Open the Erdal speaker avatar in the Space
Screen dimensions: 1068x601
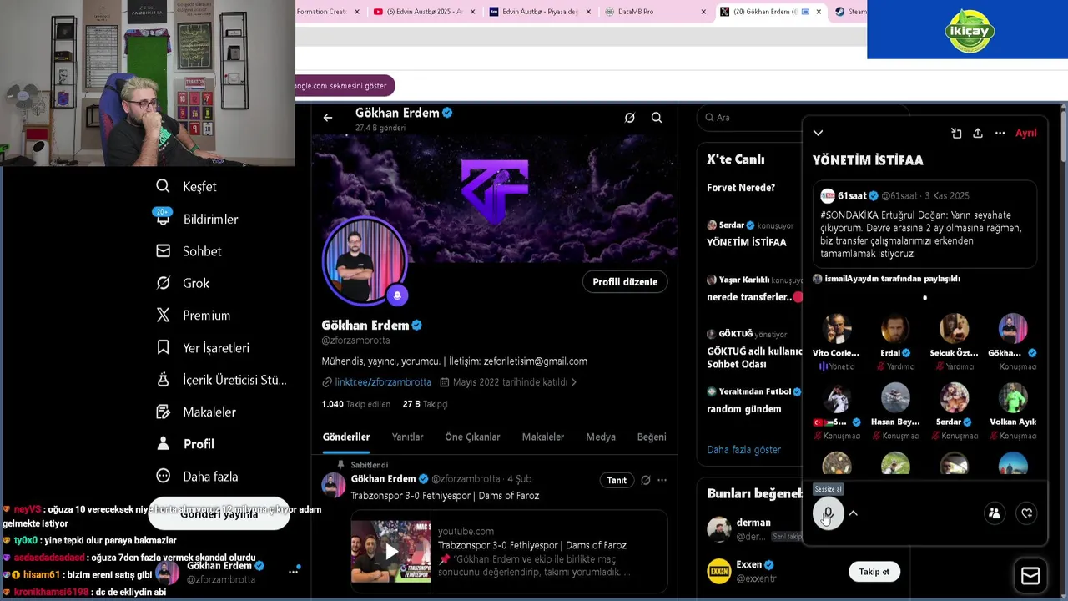pyautogui.click(x=895, y=329)
